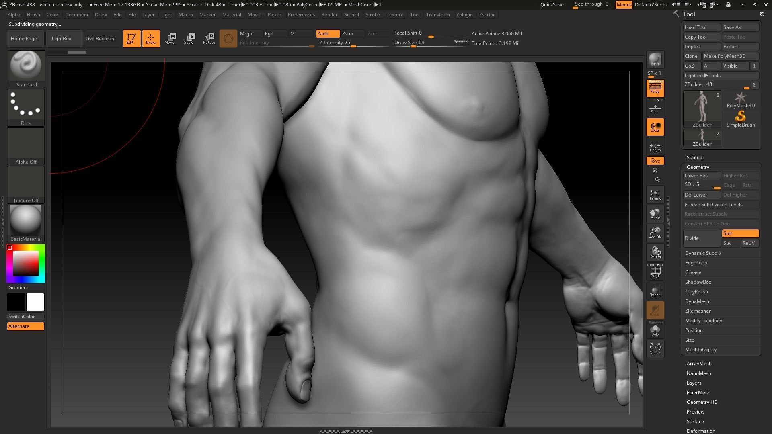Toggle perspective with Persp button
This screenshot has height=434, width=772.
click(655, 88)
